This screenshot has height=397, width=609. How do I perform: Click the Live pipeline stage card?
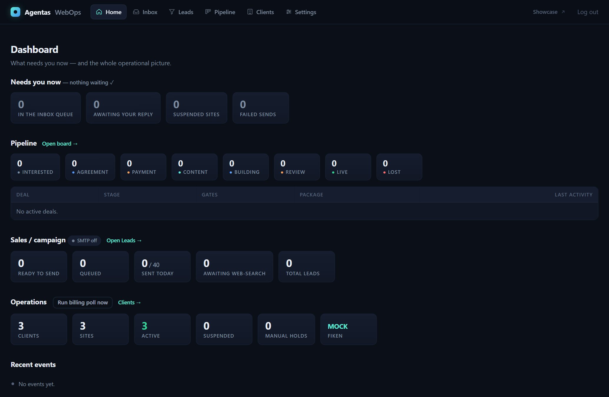tap(348, 167)
